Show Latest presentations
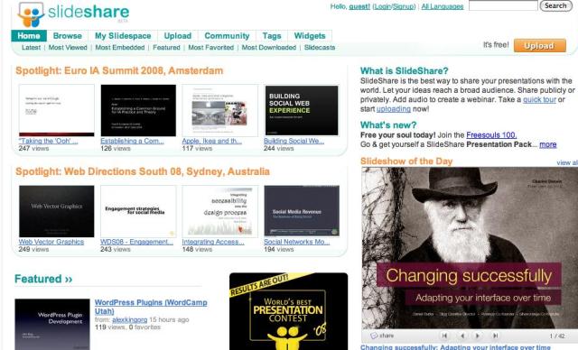This screenshot has height=350, width=578. (31, 48)
